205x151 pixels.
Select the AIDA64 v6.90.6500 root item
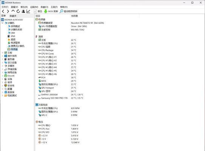(x=14, y=20)
